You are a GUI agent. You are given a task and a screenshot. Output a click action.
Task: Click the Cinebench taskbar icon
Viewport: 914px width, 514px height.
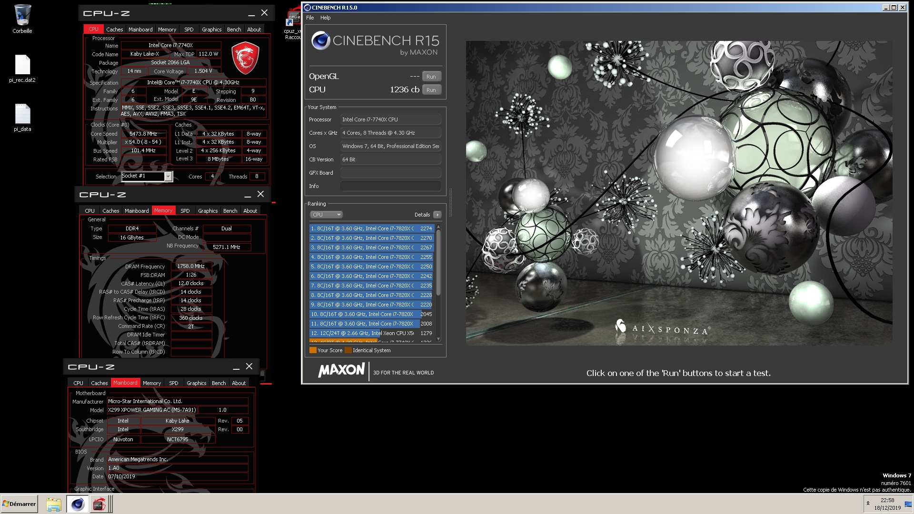click(77, 504)
